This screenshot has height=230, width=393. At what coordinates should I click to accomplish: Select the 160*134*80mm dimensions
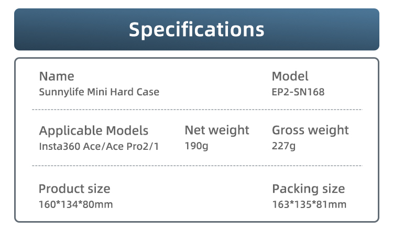point(76,204)
